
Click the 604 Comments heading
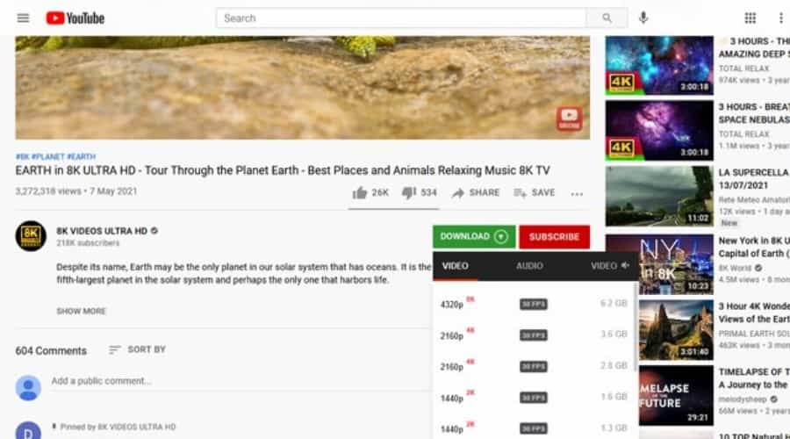pyautogui.click(x=51, y=351)
